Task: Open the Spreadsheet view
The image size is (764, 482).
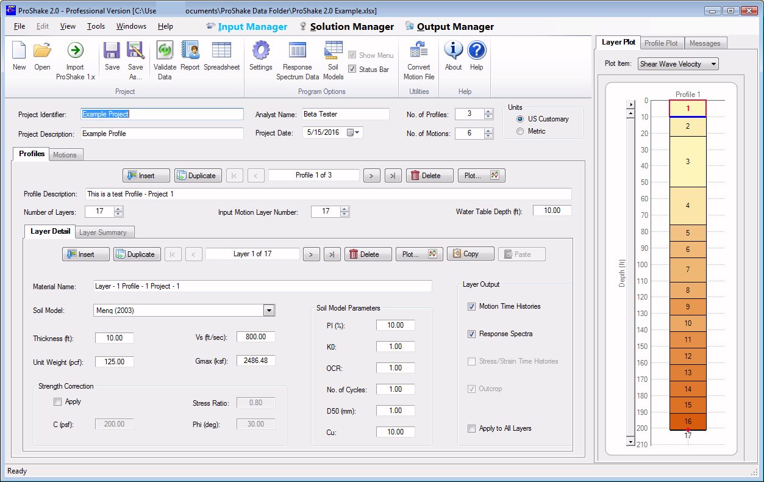Action: coord(221,50)
